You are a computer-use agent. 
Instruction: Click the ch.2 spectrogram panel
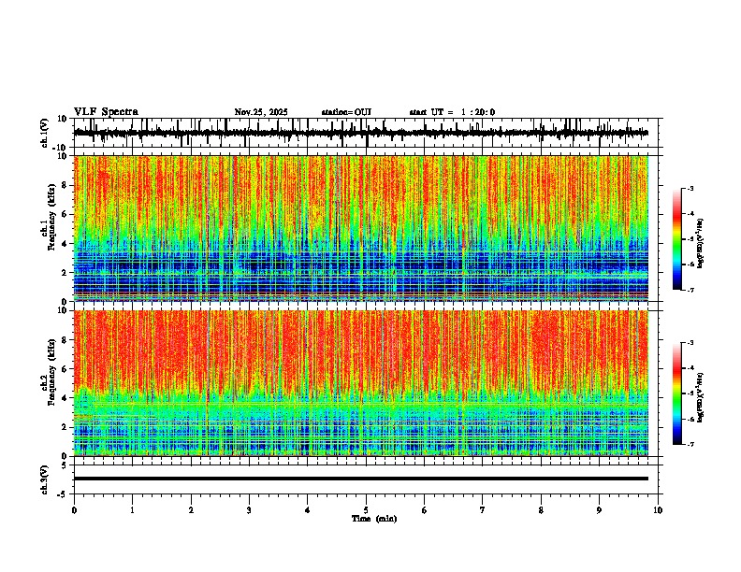tap(360, 383)
